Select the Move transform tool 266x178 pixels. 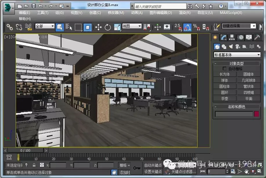pyautogui.click(x=98, y=27)
